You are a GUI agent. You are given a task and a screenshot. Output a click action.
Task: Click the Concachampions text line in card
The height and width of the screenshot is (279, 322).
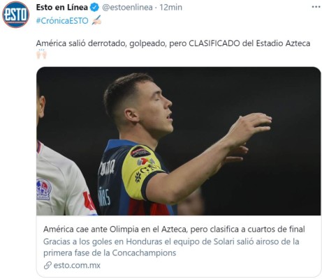pyautogui.click(x=110, y=252)
